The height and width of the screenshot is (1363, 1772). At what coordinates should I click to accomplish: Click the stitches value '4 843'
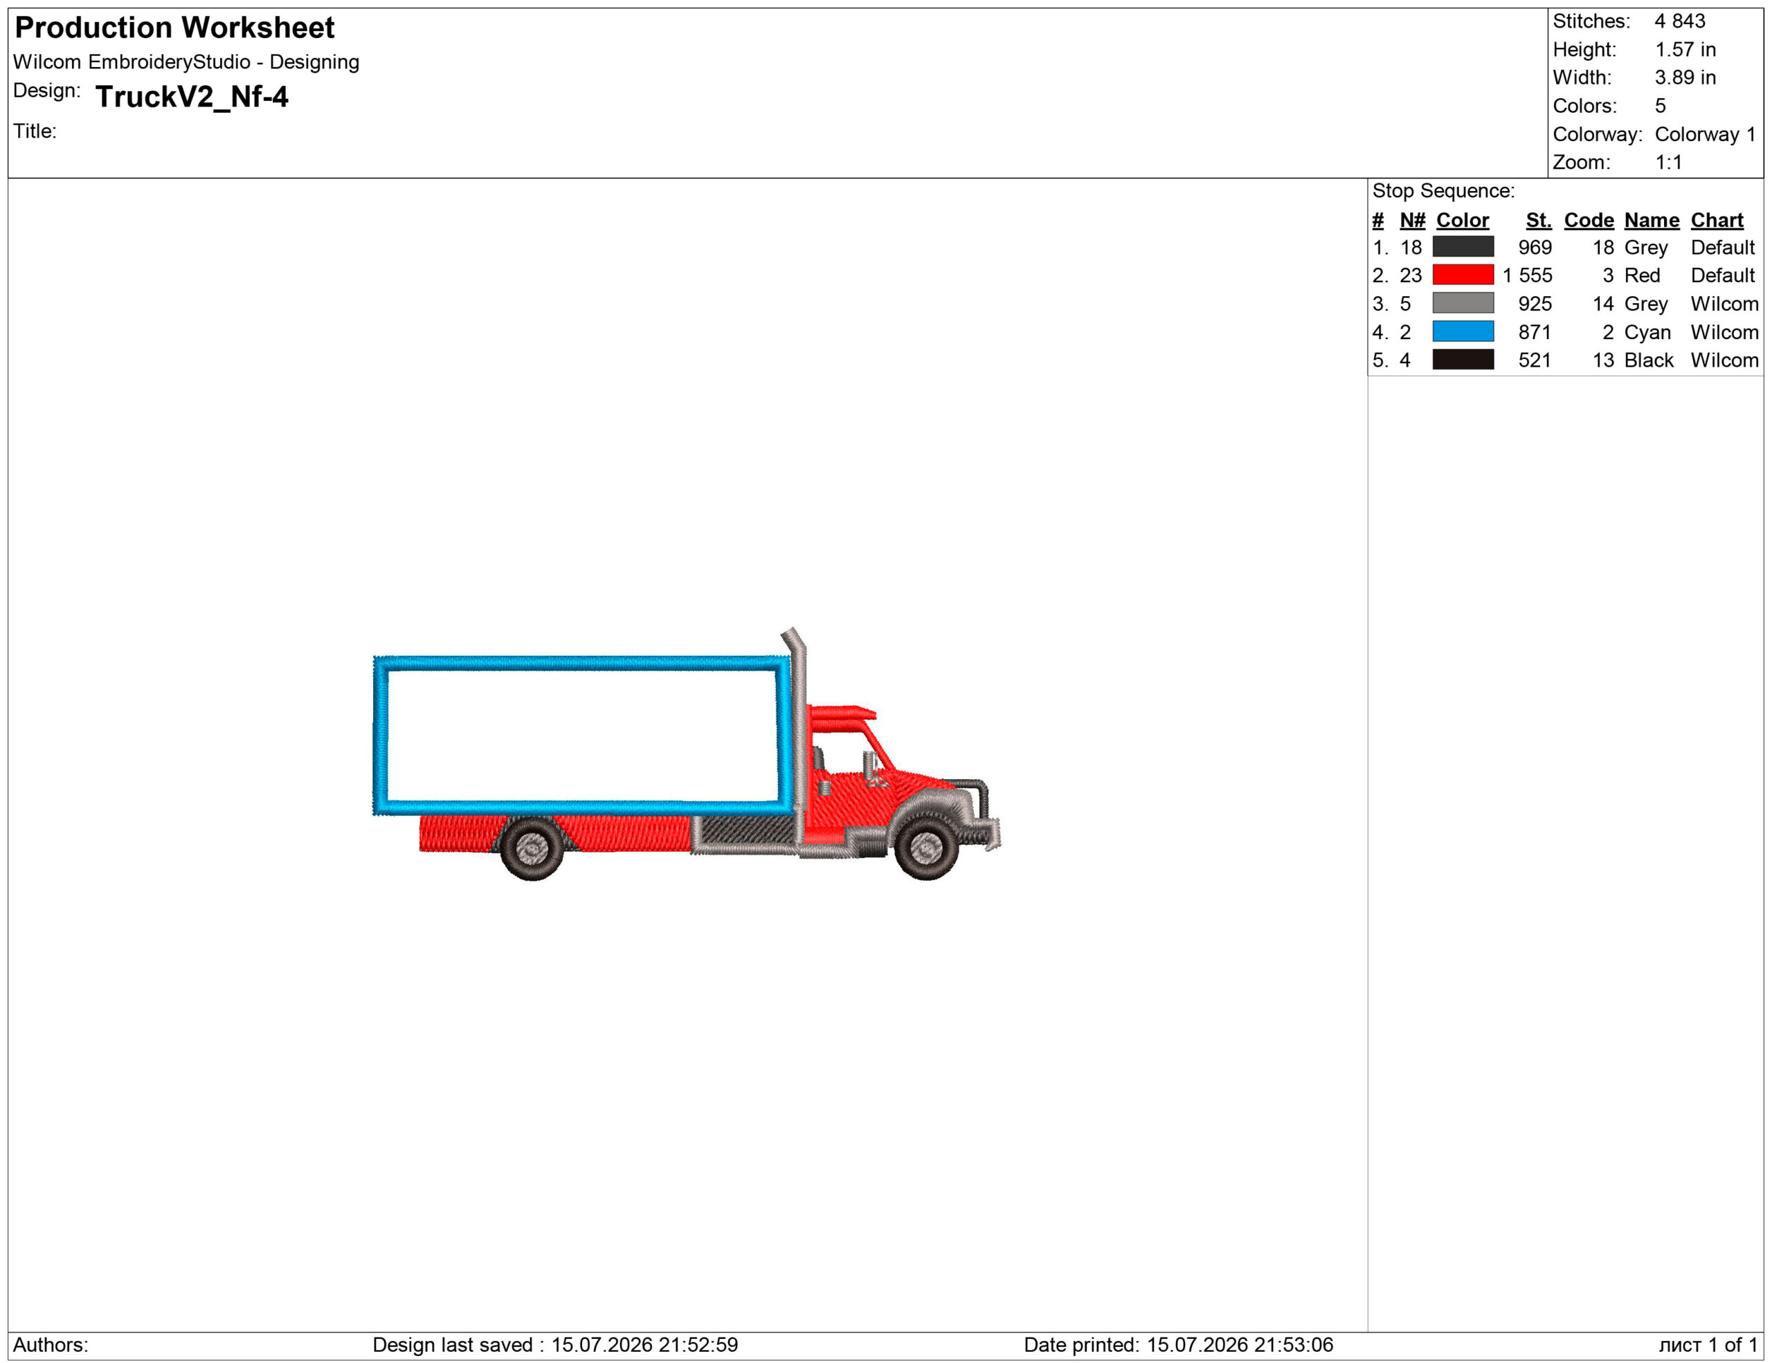[1681, 21]
